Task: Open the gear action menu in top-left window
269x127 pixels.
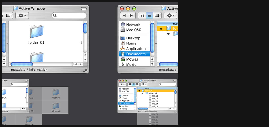Action: point(22,15)
